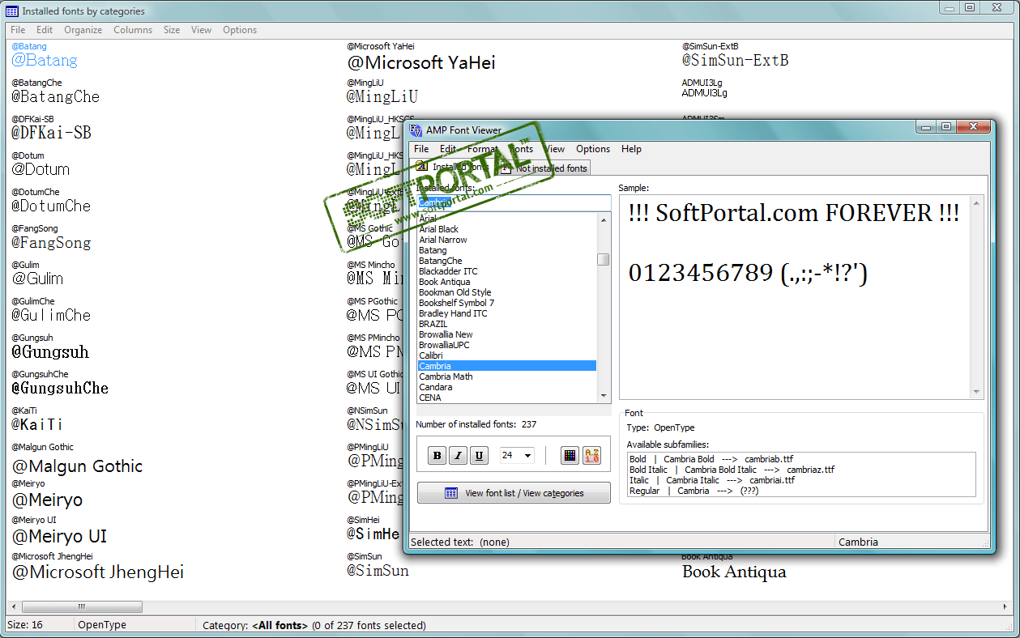Select Batang in installed fonts list
The image size is (1020, 638).
[506, 250]
